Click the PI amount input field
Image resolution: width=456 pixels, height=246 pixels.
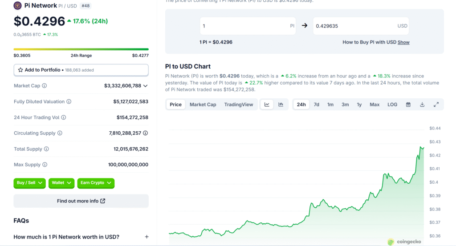(x=243, y=26)
